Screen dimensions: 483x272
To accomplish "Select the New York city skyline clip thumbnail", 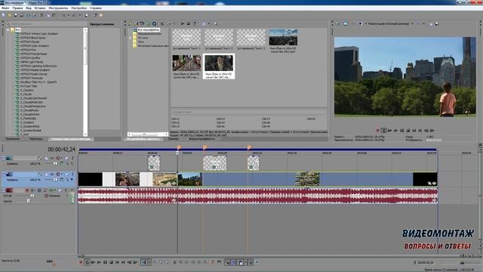I will pos(283,37).
